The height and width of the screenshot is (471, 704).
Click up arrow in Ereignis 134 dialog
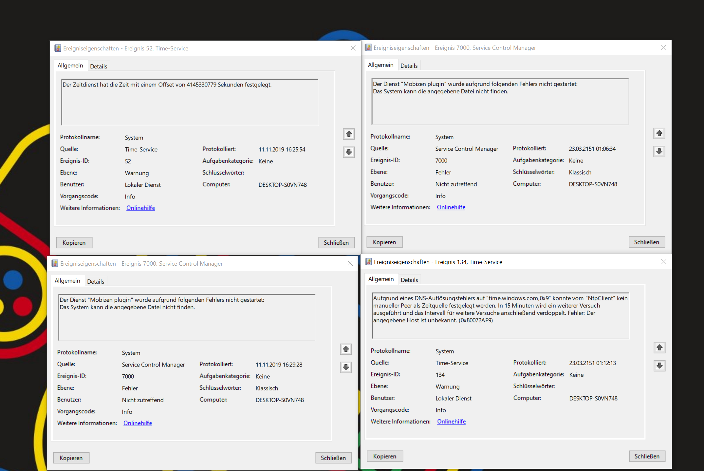(659, 348)
